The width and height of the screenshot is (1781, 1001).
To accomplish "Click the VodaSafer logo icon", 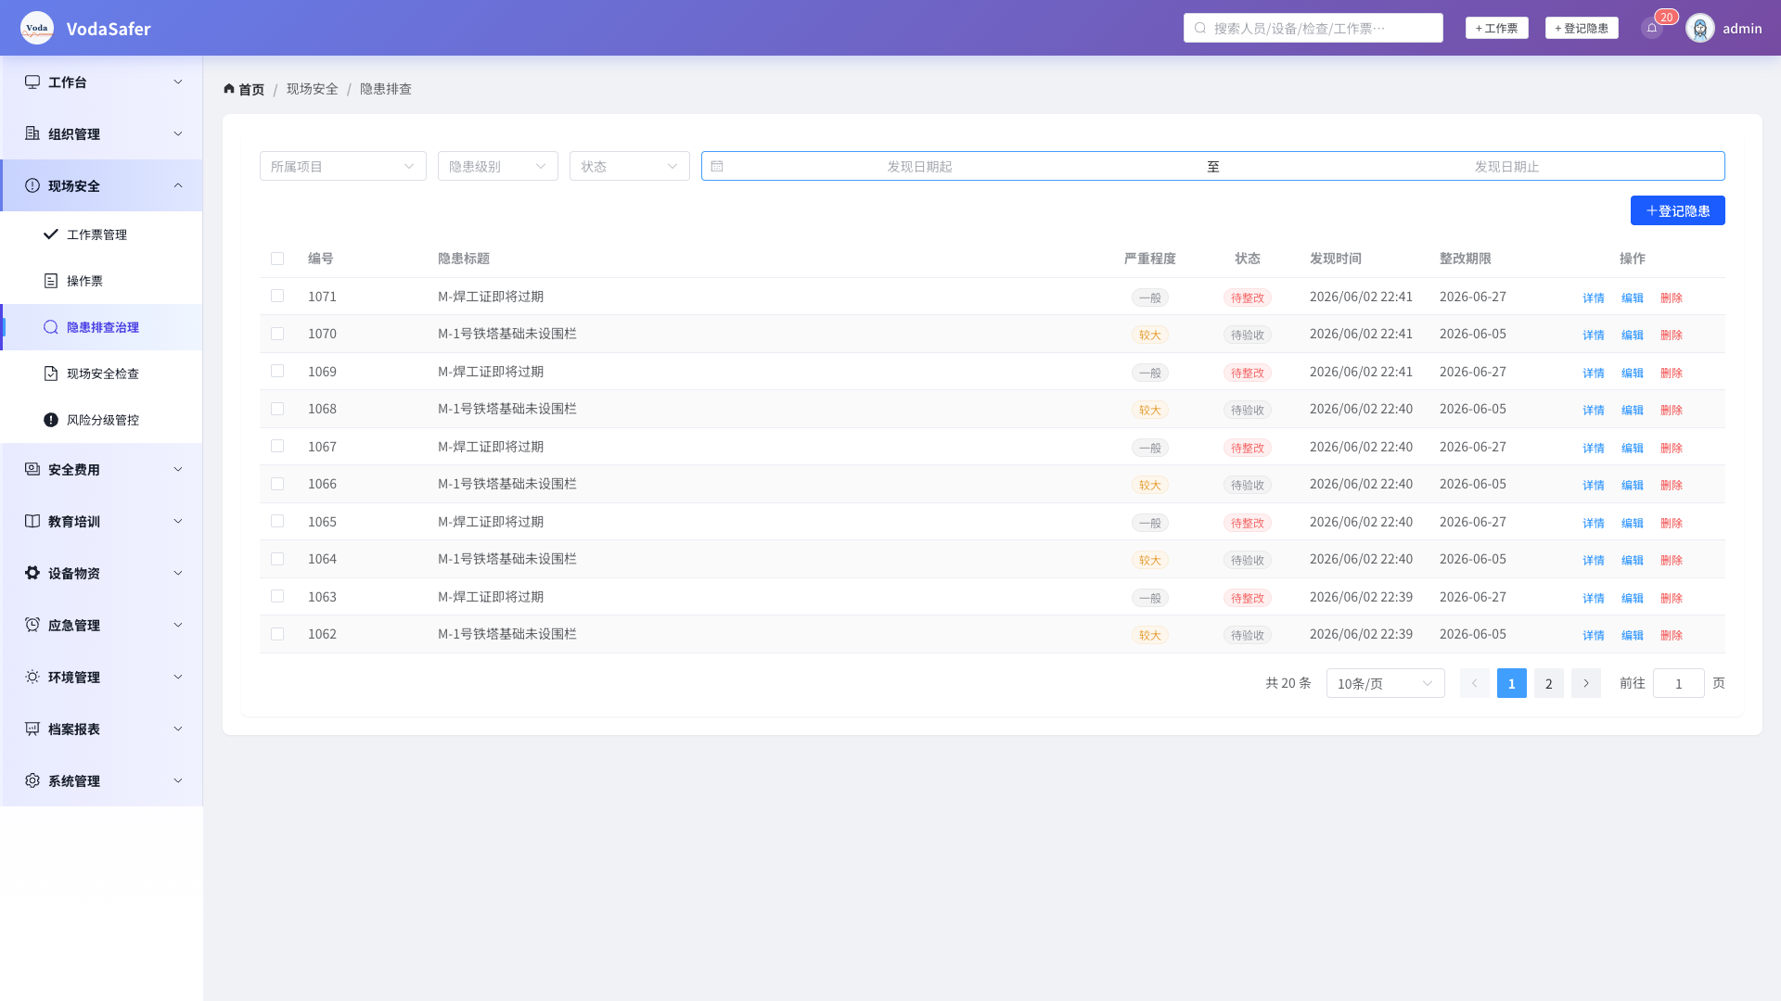I will pyautogui.click(x=37, y=28).
